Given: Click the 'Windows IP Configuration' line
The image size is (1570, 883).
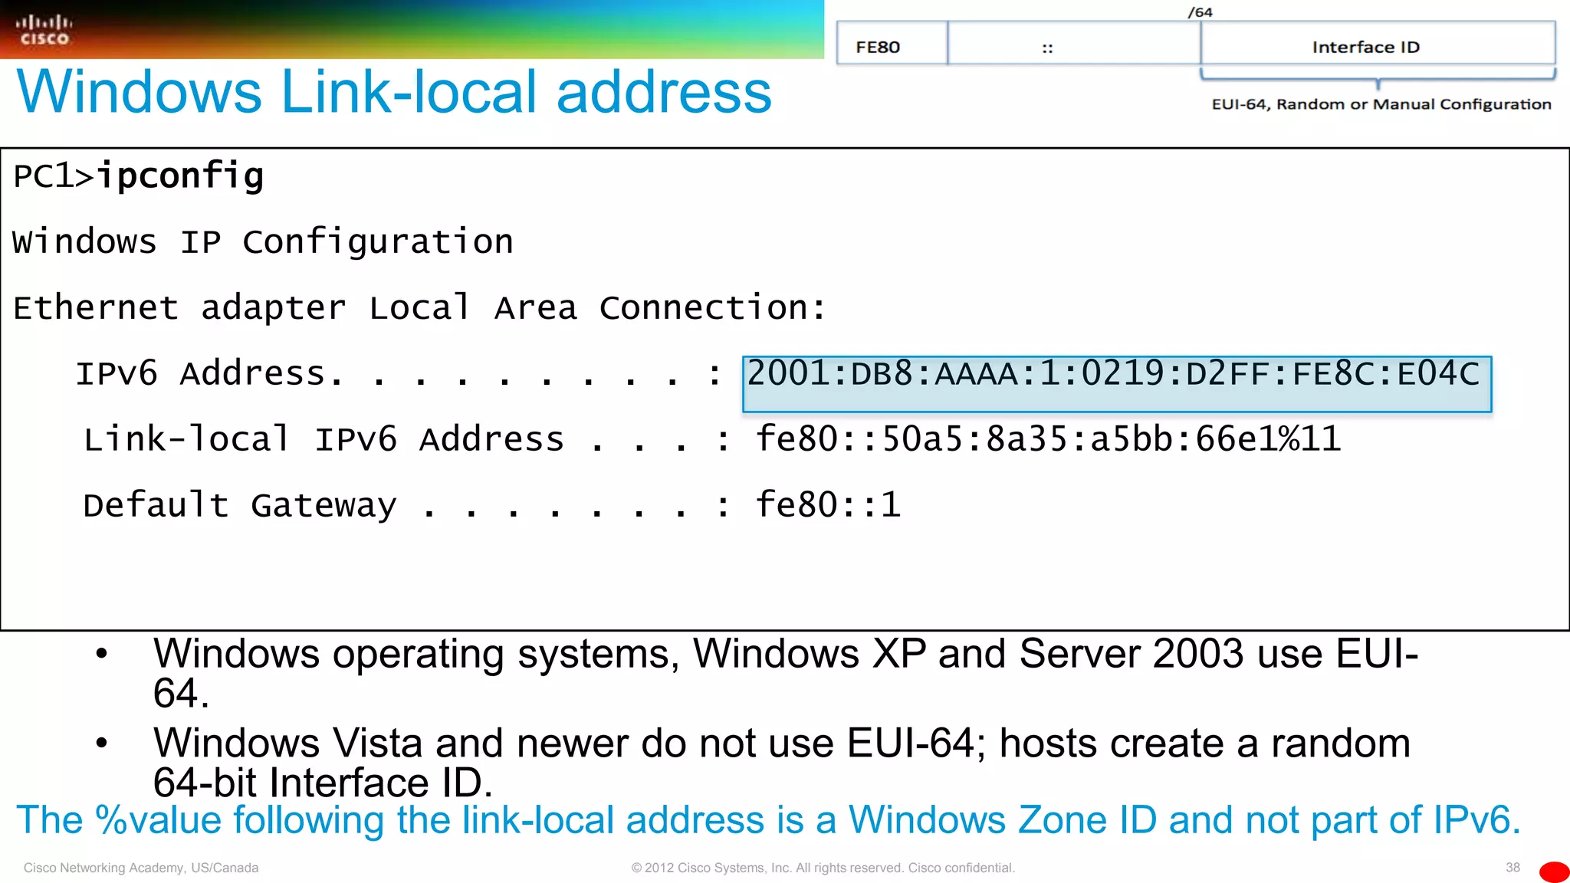Looking at the screenshot, I should (263, 242).
